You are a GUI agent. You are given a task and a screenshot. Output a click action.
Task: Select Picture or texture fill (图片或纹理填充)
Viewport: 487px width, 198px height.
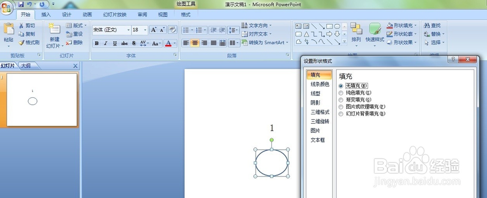pyautogui.click(x=341, y=107)
